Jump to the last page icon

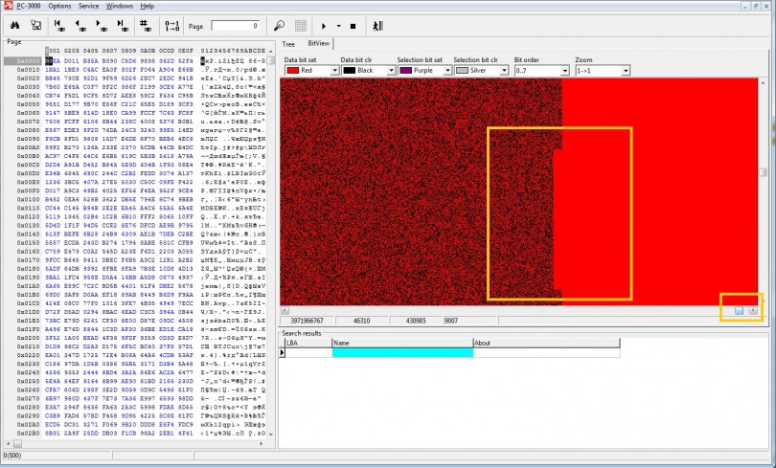(122, 26)
